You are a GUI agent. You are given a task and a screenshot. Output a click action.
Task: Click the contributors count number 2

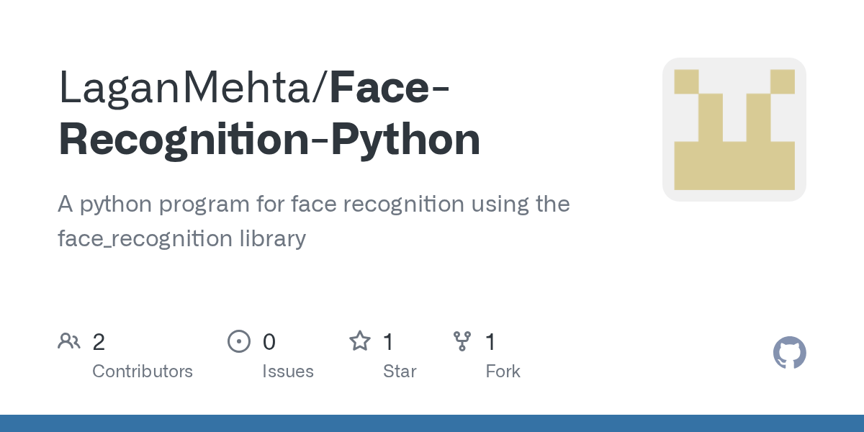[x=99, y=342]
